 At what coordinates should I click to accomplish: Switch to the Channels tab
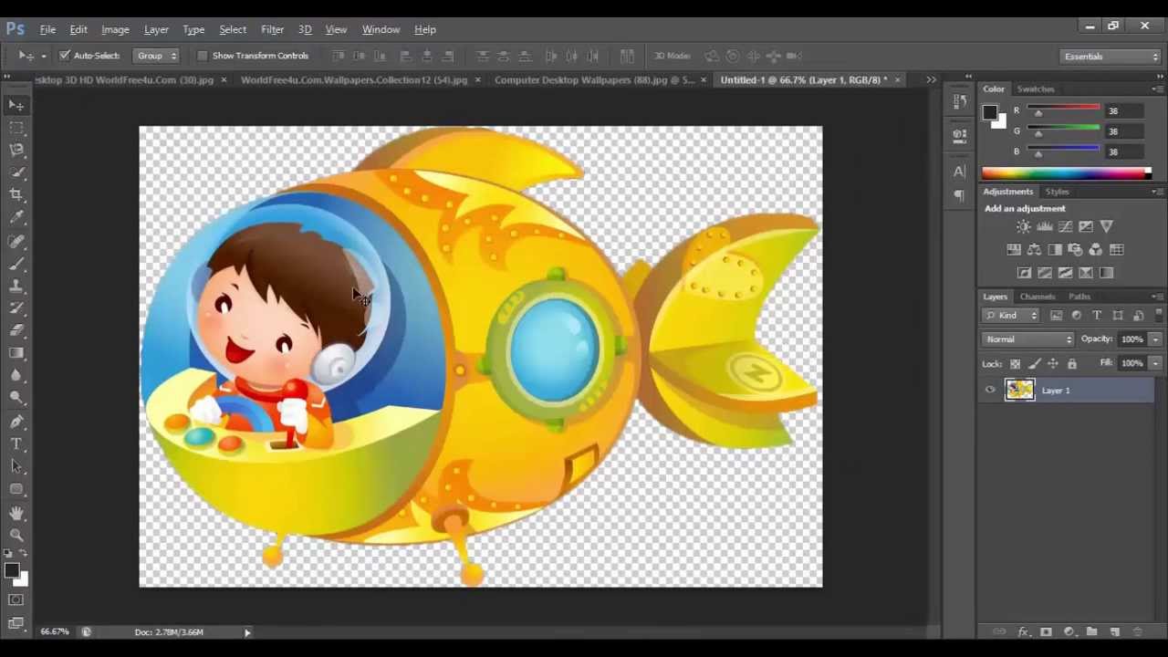1038,297
